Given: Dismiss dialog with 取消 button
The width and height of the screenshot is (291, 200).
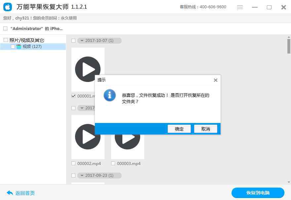Looking at the screenshot, I should 206,129.
